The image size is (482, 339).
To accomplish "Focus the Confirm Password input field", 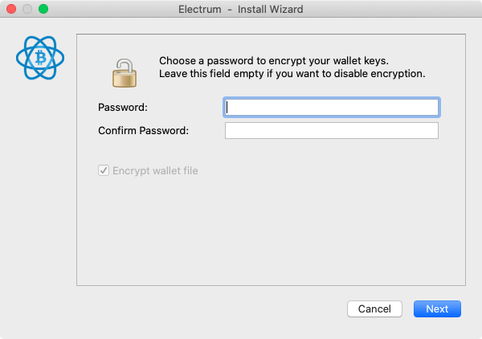I will point(332,131).
